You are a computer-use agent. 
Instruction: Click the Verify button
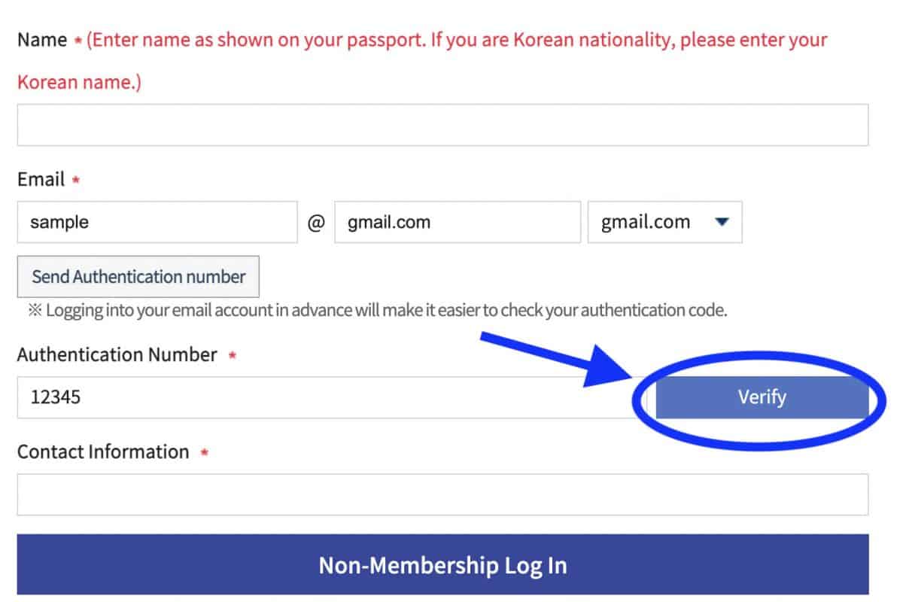click(762, 397)
